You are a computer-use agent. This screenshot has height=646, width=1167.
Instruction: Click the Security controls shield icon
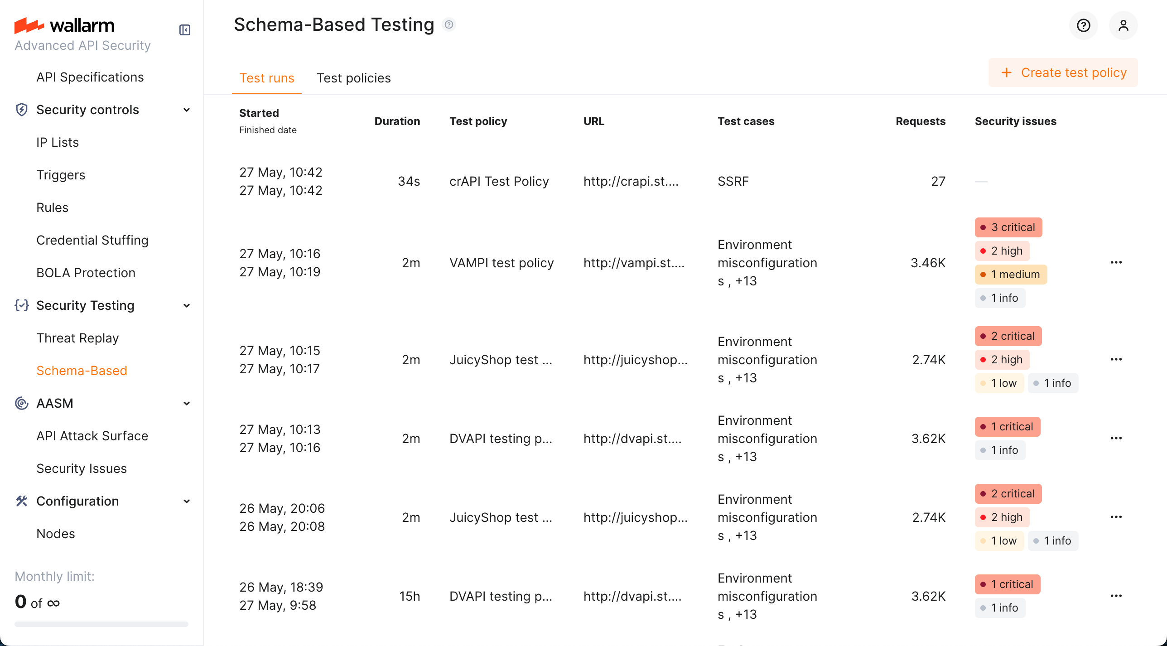pos(22,110)
